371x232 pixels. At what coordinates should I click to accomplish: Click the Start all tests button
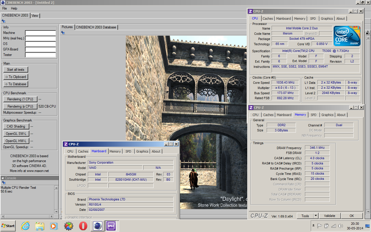pyautogui.click(x=16, y=70)
